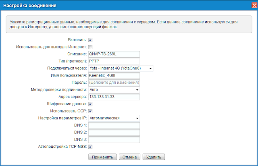Expand Метод проверки подлинности dropdown

point(114,90)
